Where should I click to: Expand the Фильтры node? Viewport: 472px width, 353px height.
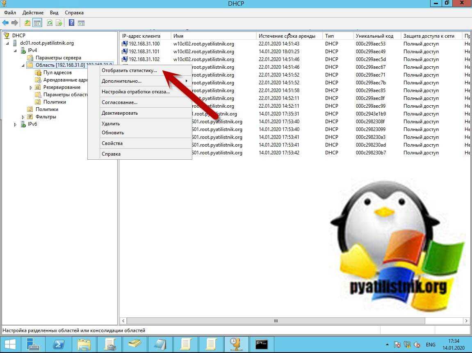tap(23, 117)
